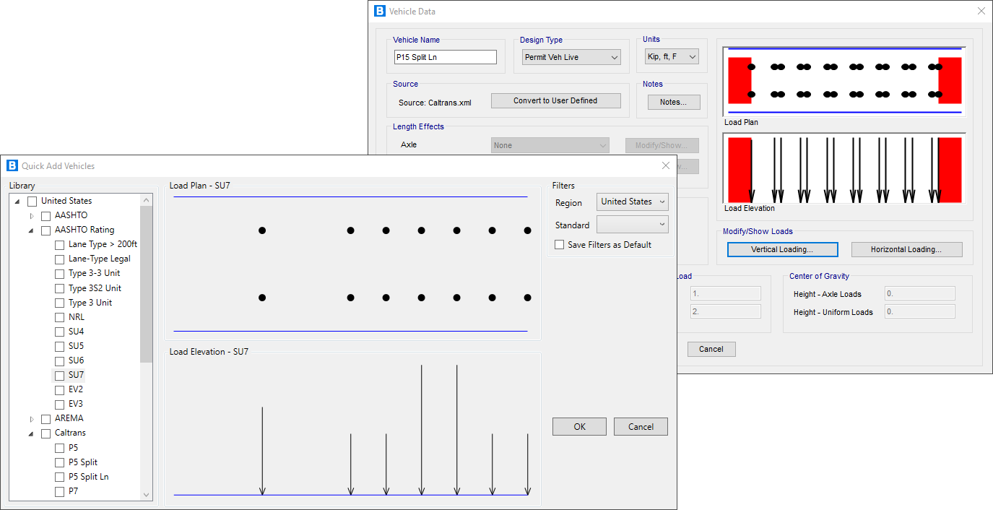Screen dimensions: 993x510
Task: Check the SU7 vehicle checkbox
Action: [x=60, y=376]
